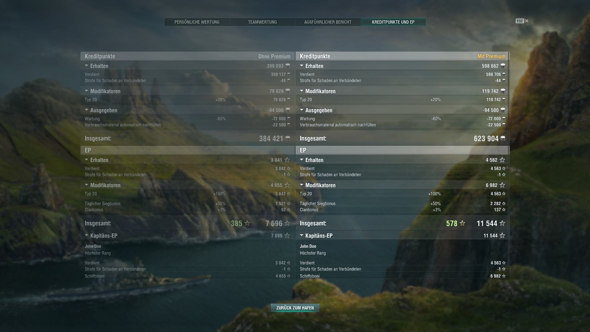
Task: Collapse Modifikatoren credits section without premium
Action: (86, 91)
